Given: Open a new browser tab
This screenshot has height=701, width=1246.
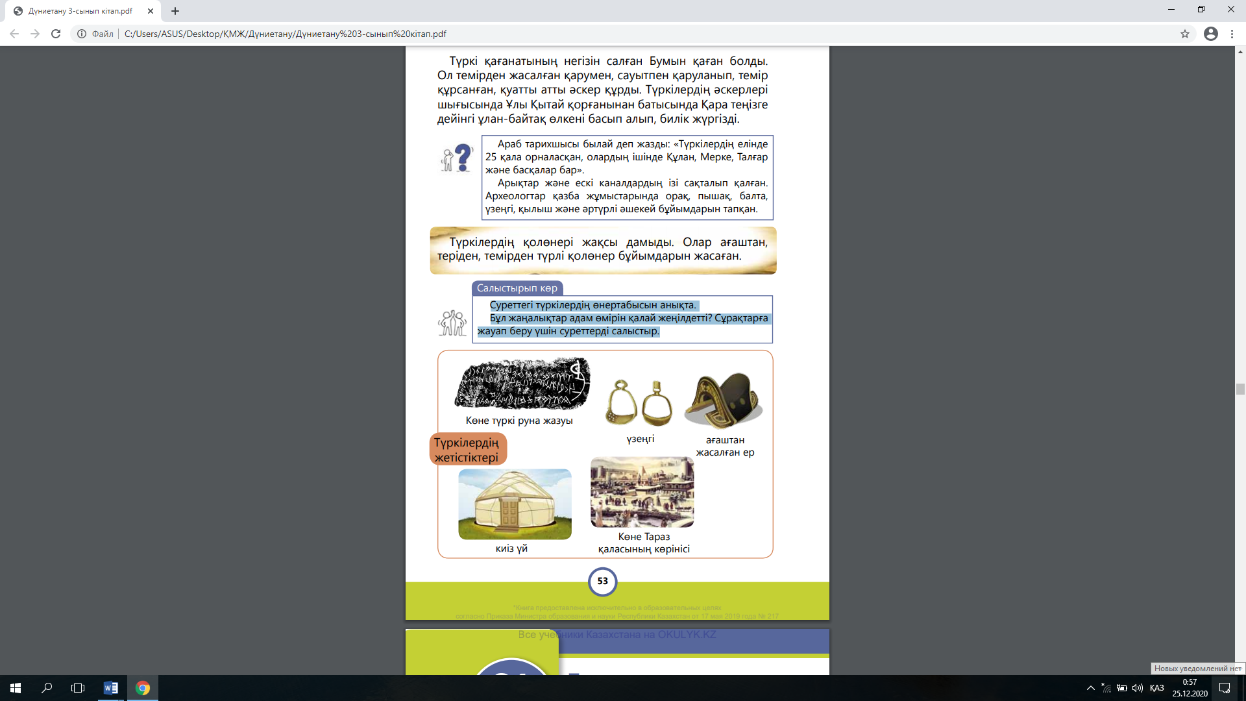Looking at the screenshot, I should click(x=175, y=11).
